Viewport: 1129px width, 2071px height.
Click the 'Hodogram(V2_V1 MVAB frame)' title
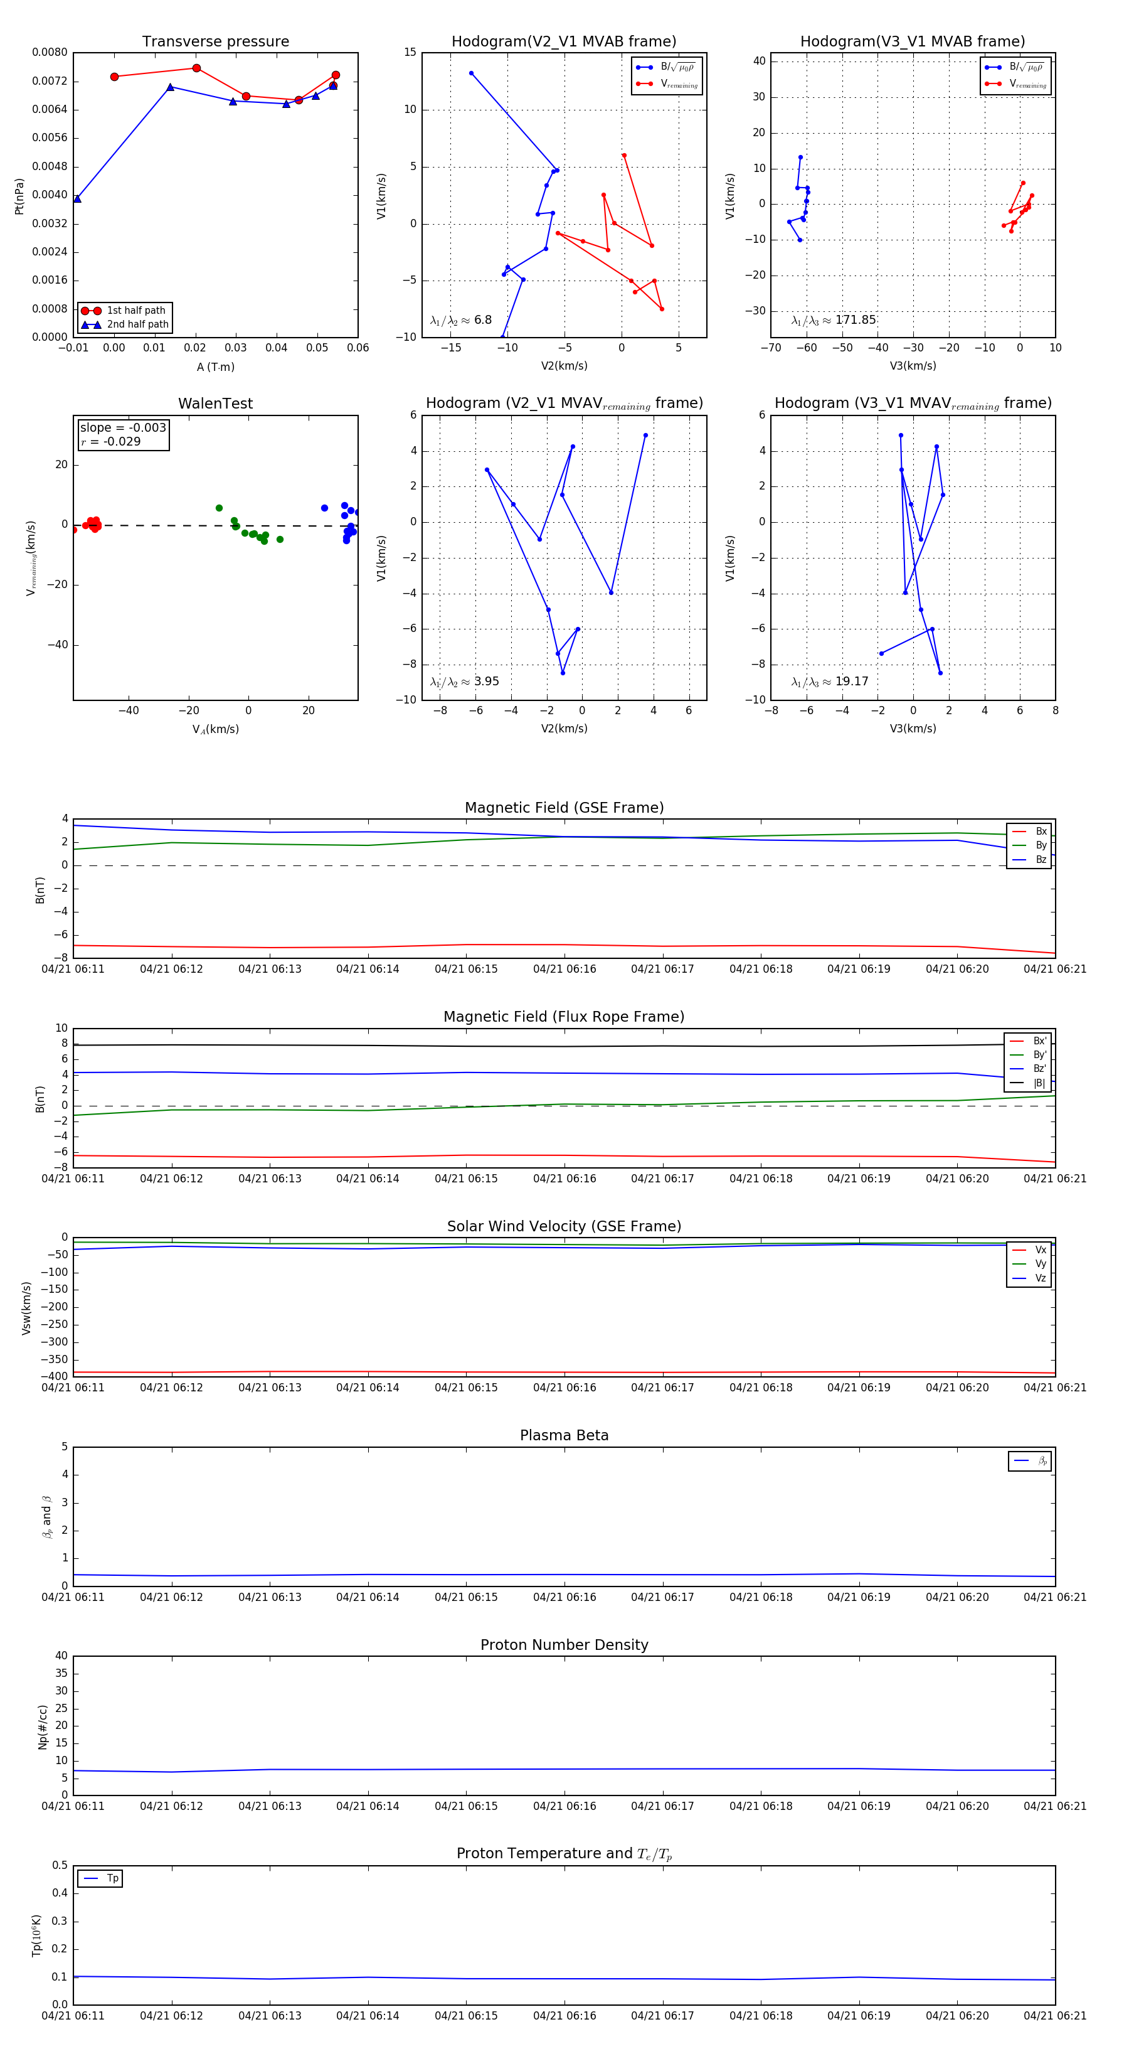tap(564, 42)
